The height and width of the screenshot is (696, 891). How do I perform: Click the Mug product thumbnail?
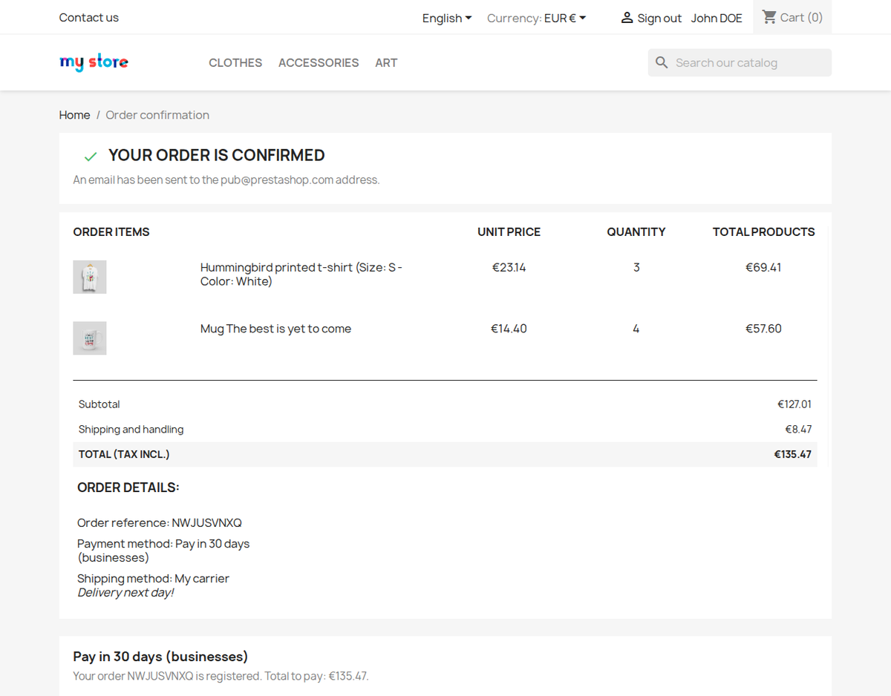(x=90, y=338)
